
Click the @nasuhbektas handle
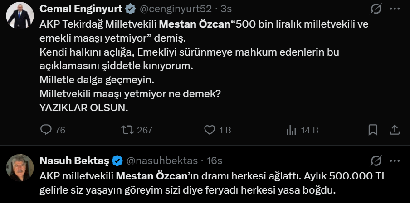[x=161, y=161]
